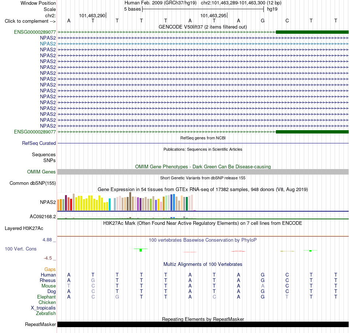Click the OMIM Genes label
The image size is (349, 333).
(41, 172)
